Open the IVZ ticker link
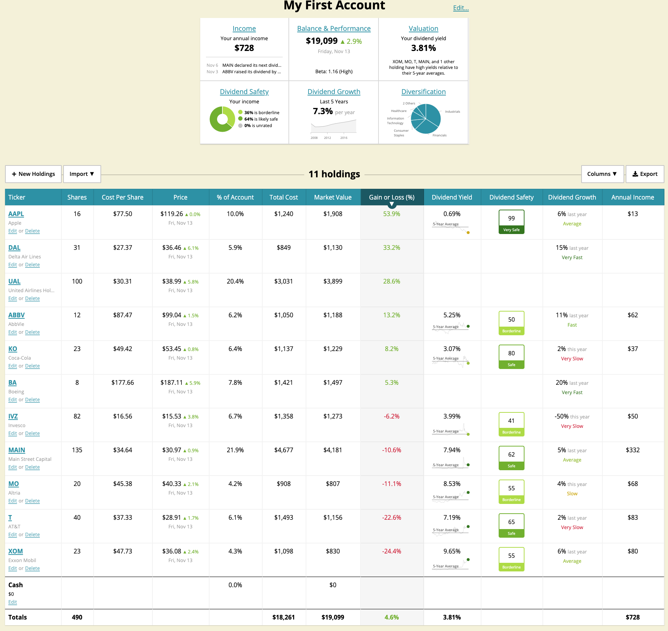This screenshot has width=668, height=631. (13, 416)
